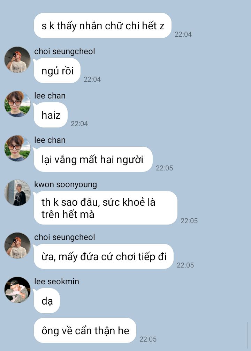Viewport: 251px width, 351px height.
Task: Open lee seokmin's profile picture
Action: (17, 290)
